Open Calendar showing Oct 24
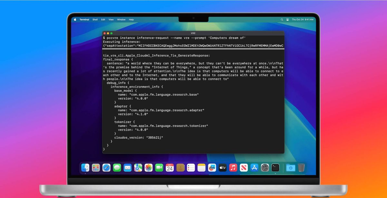 coord(170,168)
